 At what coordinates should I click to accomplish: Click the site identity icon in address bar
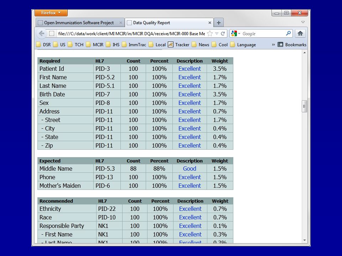click(52, 33)
